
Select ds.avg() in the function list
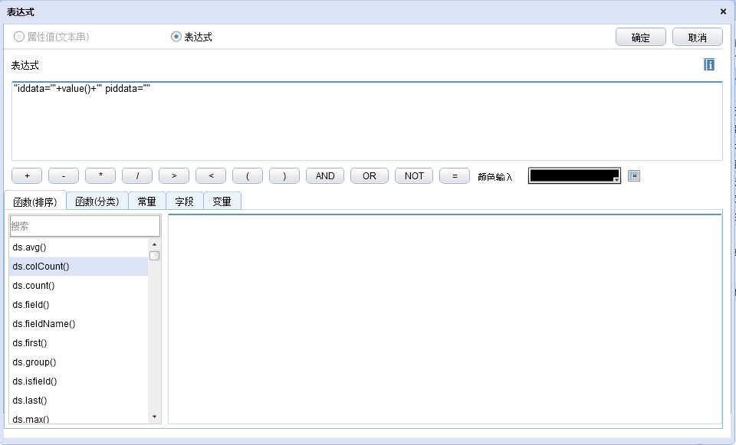78,247
